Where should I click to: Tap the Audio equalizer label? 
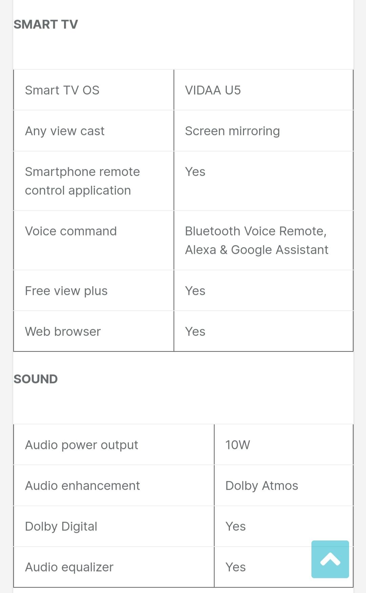[69, 567]
